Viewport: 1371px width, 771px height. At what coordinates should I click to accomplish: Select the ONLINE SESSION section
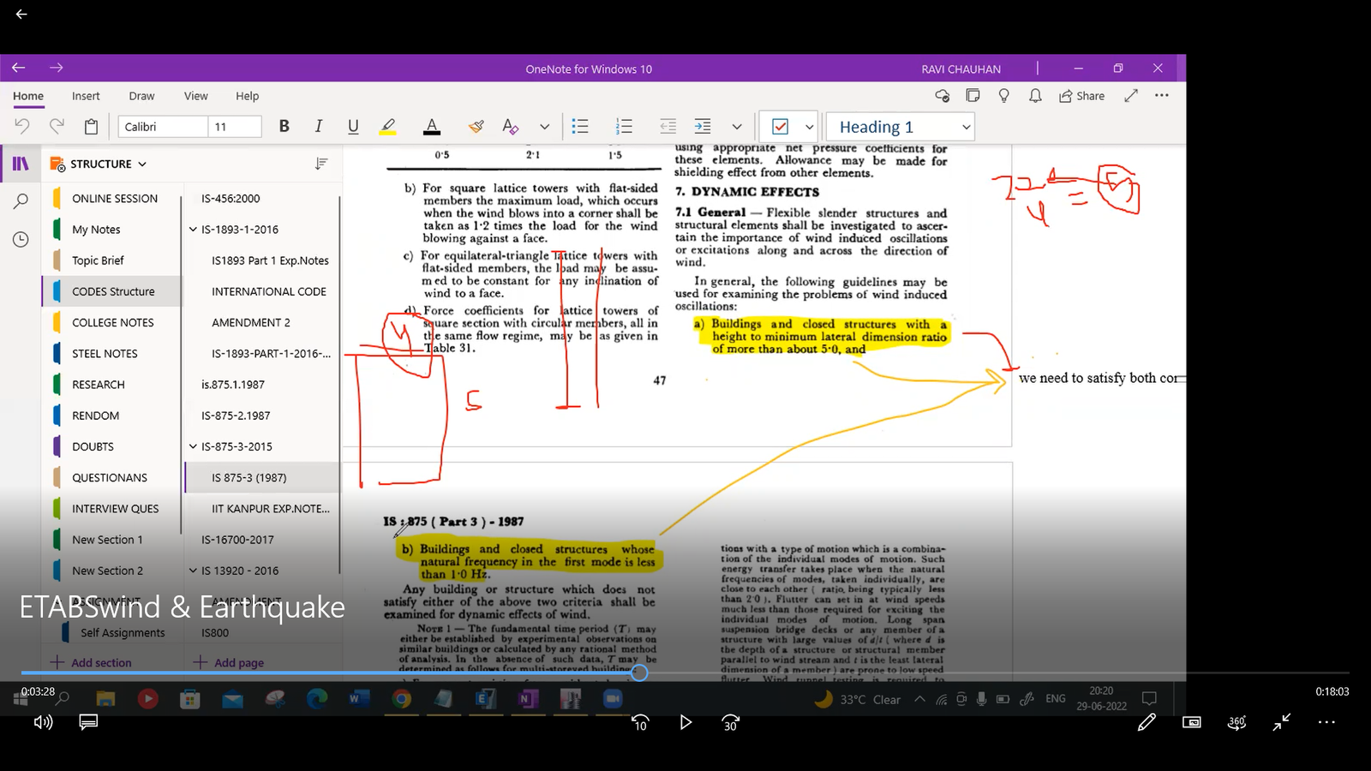(x=114, y=198)
